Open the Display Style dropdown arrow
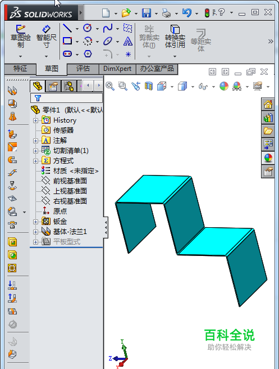Screen dimensions: 279x369 (193, 87)
